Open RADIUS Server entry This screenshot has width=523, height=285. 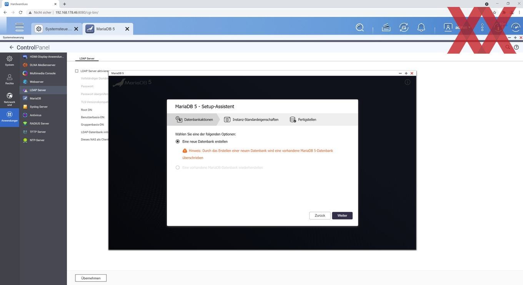[43, 123]
